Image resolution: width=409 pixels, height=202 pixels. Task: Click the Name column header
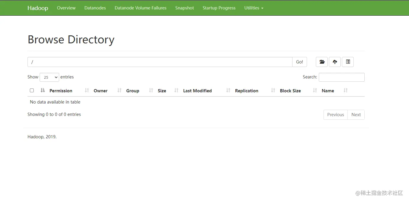pos(328,91)
